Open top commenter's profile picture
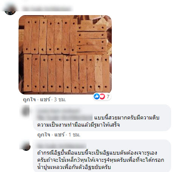 [10, 9]
